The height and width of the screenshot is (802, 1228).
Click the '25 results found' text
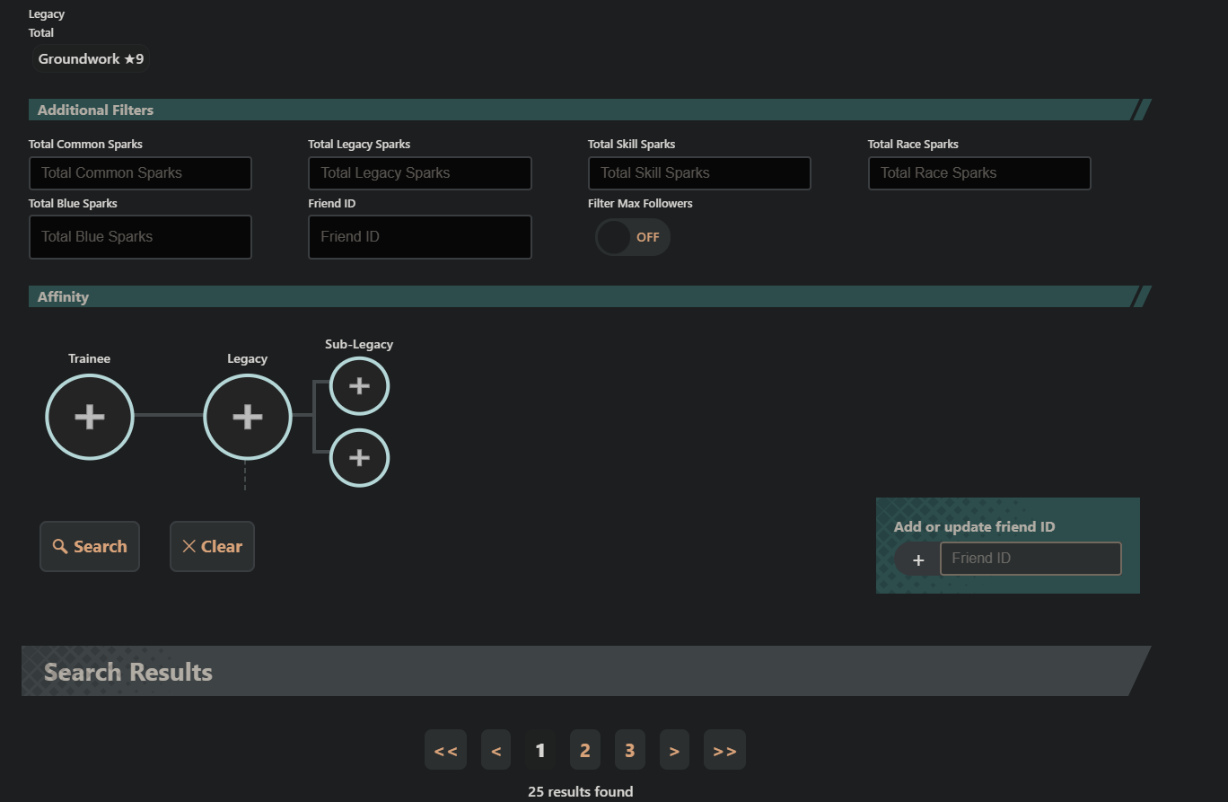581,792
